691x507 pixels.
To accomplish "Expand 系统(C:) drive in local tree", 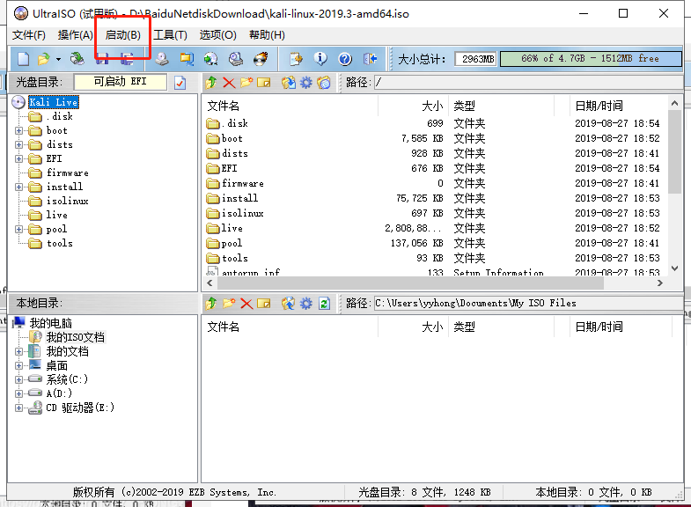I will tap(19, 379).
